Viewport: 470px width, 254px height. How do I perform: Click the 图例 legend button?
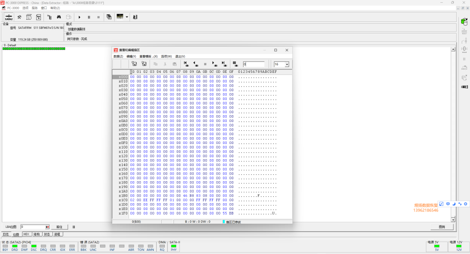(442, 227)
